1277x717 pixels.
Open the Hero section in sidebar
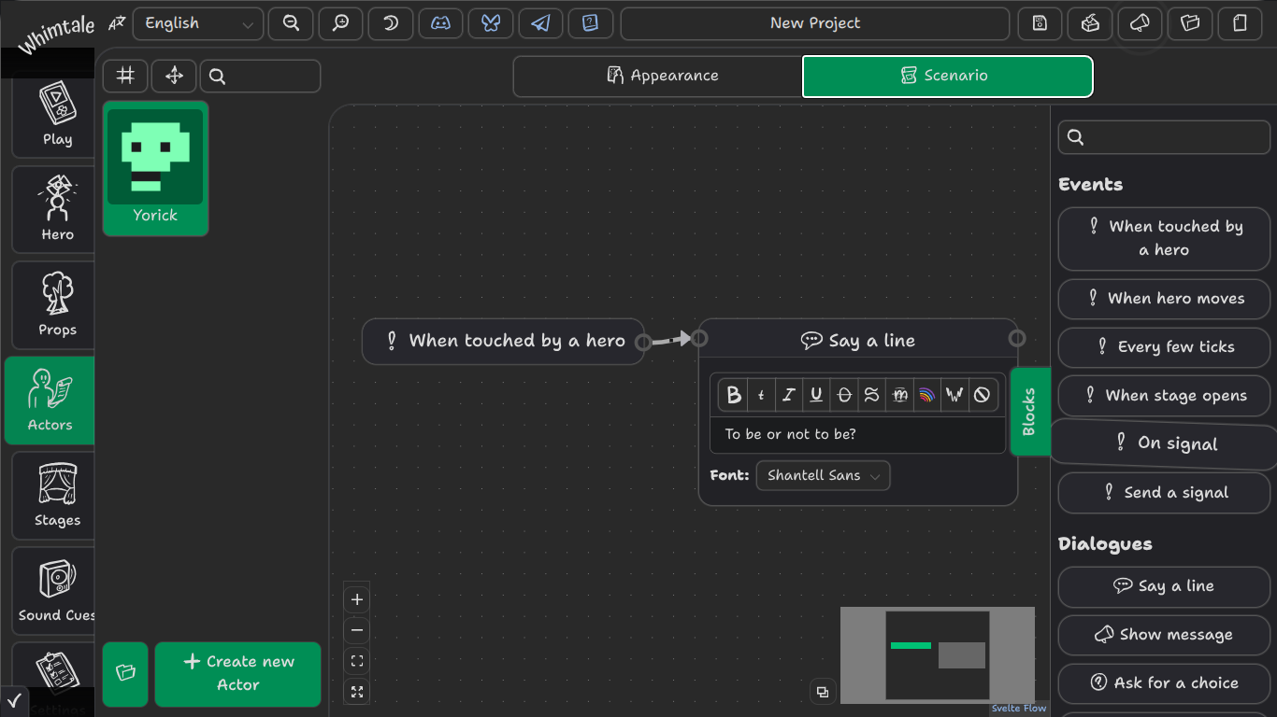pyautogui.click(x=53, y=210)
